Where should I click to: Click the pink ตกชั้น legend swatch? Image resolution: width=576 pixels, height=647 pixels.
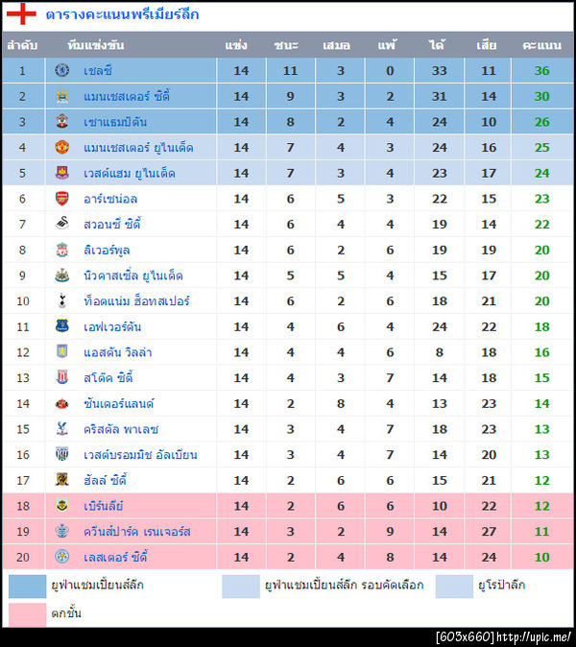[27, 614]
